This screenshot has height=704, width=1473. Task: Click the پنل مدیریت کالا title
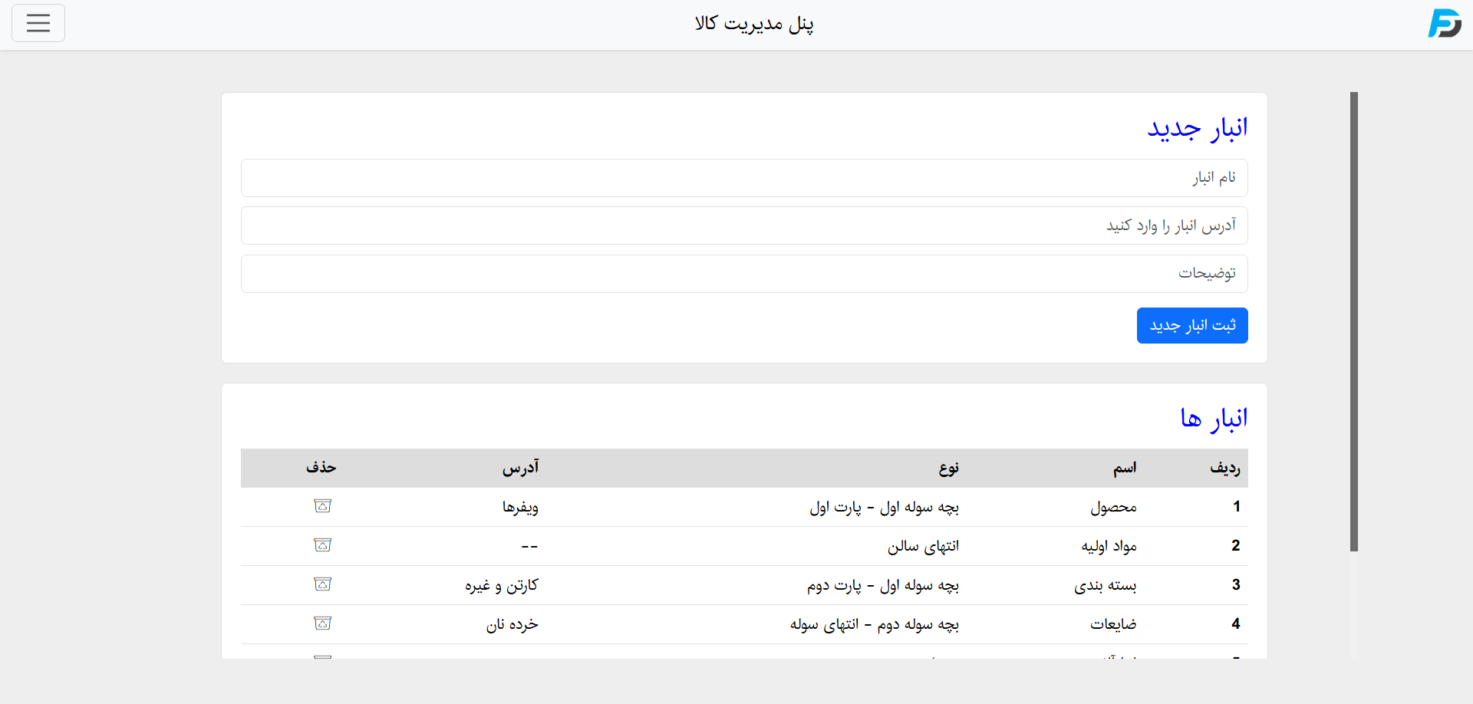754,24
